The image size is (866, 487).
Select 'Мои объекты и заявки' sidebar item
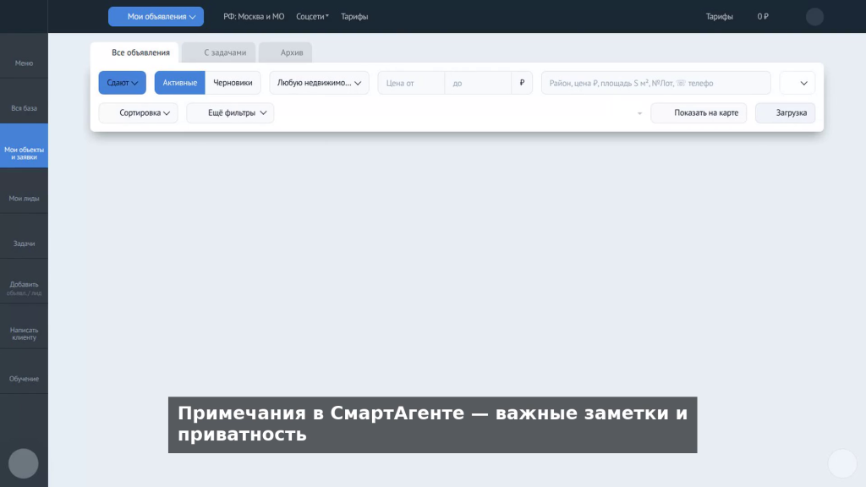24,145
